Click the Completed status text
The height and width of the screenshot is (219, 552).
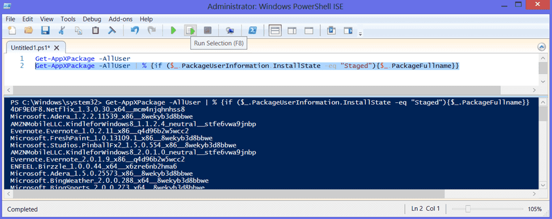(22, 209)
